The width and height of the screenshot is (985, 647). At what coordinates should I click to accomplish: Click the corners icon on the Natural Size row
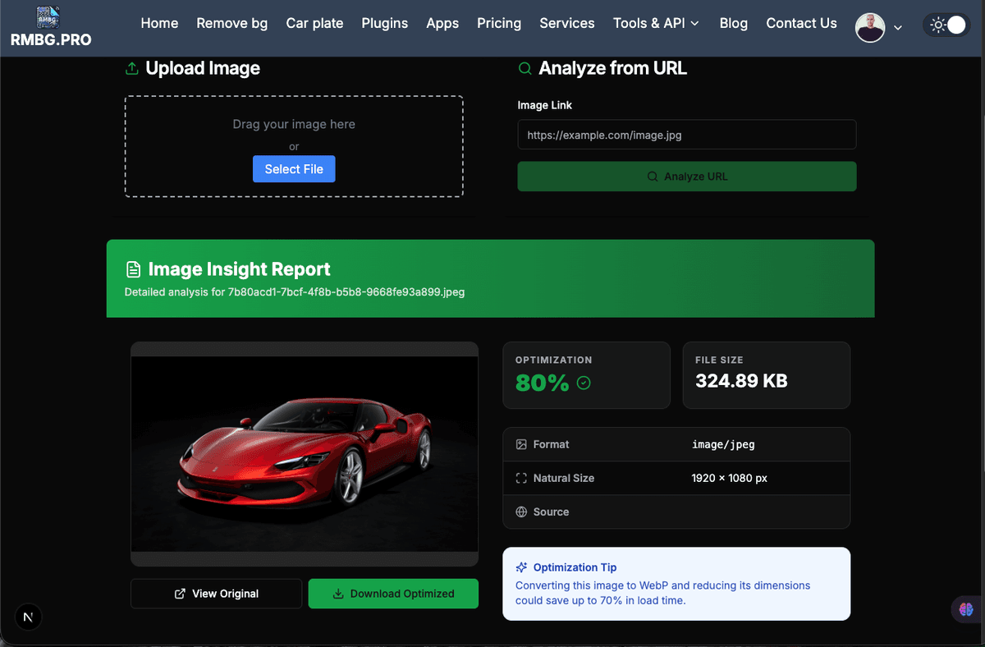522,478
